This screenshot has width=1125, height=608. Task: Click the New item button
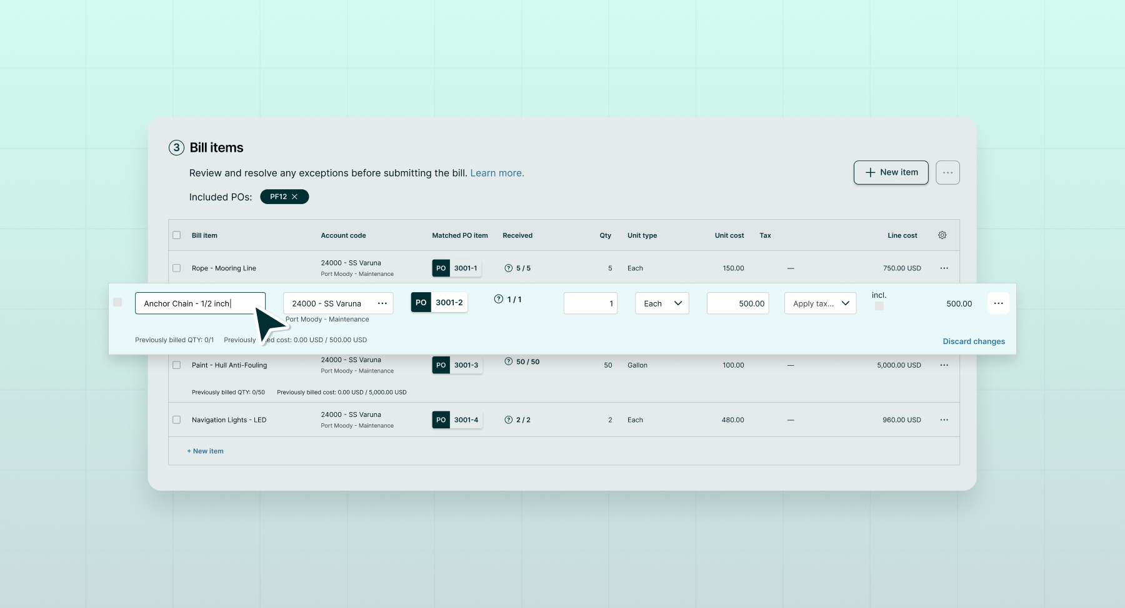(x=891, y=172)
